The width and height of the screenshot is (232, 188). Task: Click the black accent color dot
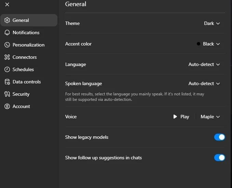pyautogui.click(x=199, y=44)
